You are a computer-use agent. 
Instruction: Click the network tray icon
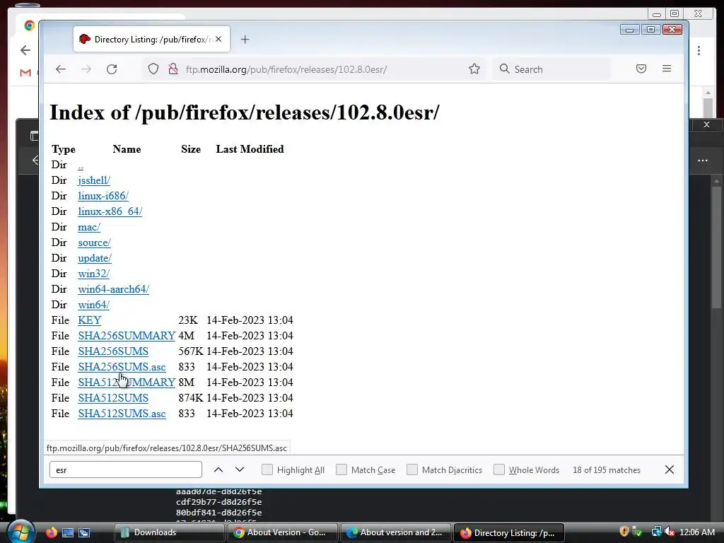[656, 532]
